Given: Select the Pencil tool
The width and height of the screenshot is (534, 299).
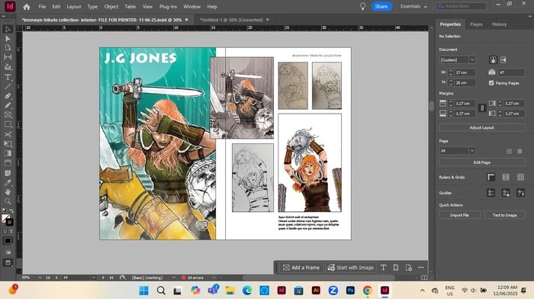Looking at the screenshot, I should coord(8,105).
